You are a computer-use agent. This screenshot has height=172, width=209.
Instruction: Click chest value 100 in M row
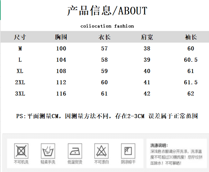[61, 49]
